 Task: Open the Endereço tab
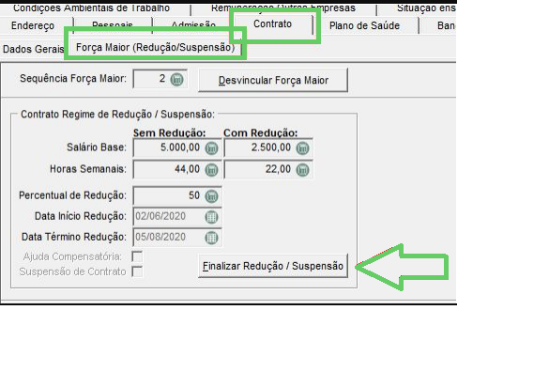[33, 25]
